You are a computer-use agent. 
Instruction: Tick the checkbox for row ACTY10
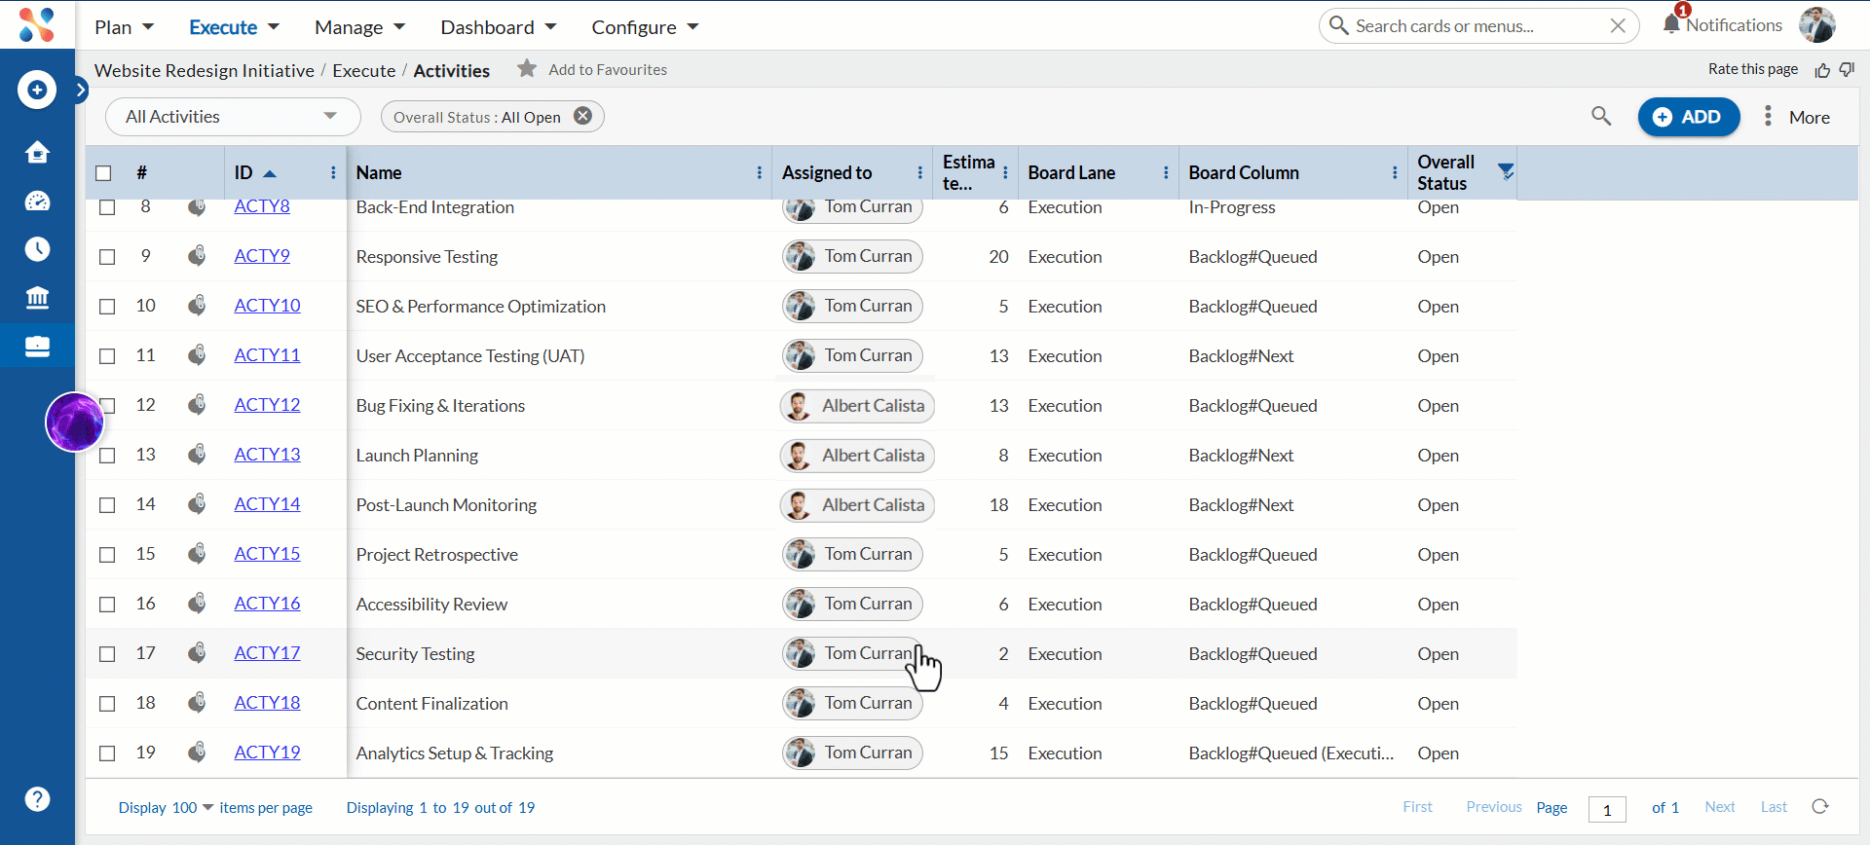tap(107, 307)
